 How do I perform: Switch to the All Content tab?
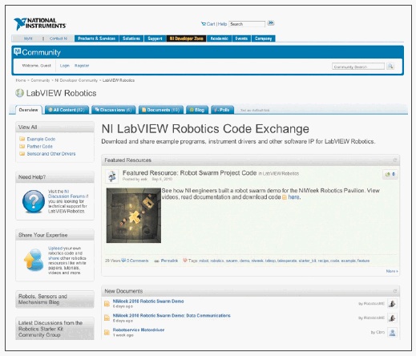pyautogui.click(x=67, y=110)
